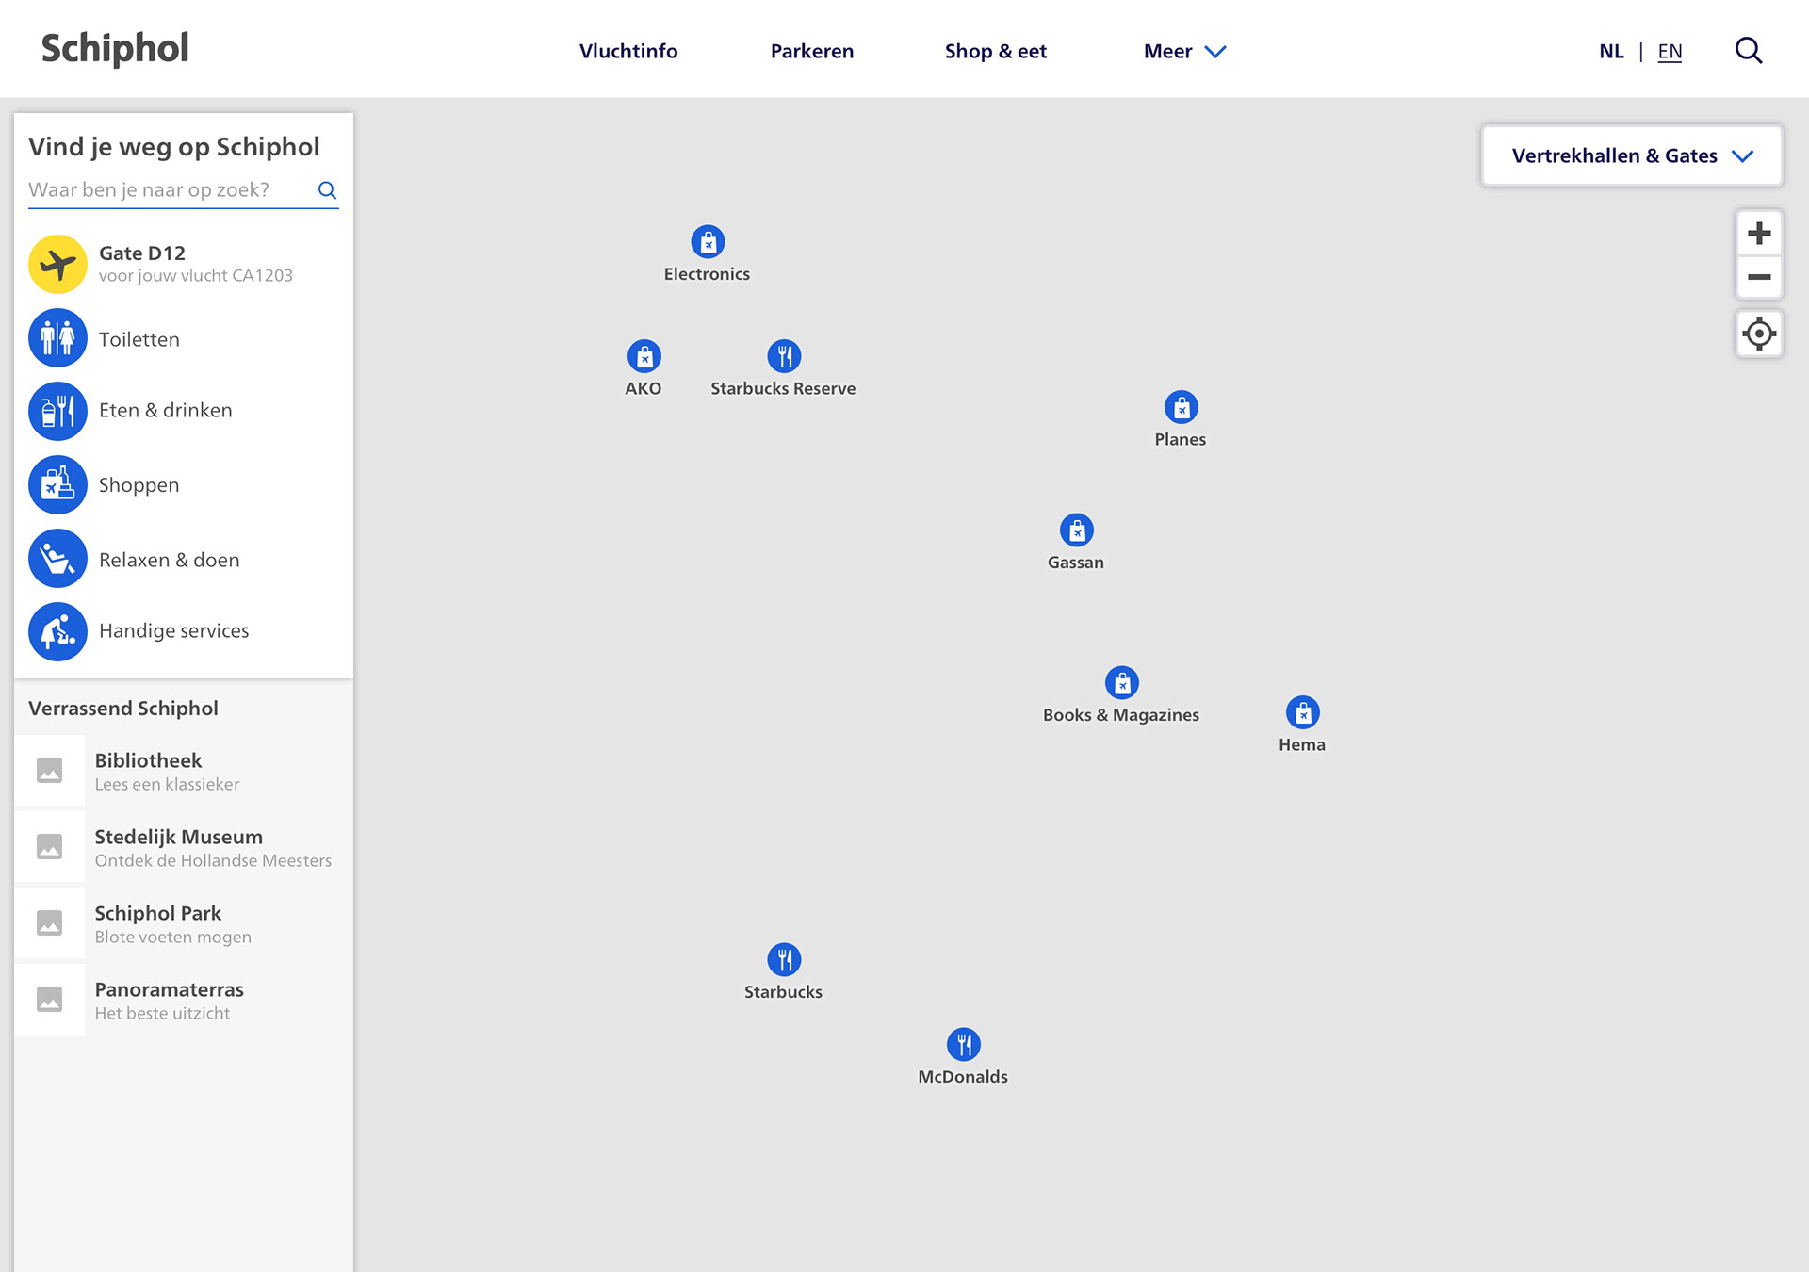Select the Toiletten restroom icon

(57, 338)
